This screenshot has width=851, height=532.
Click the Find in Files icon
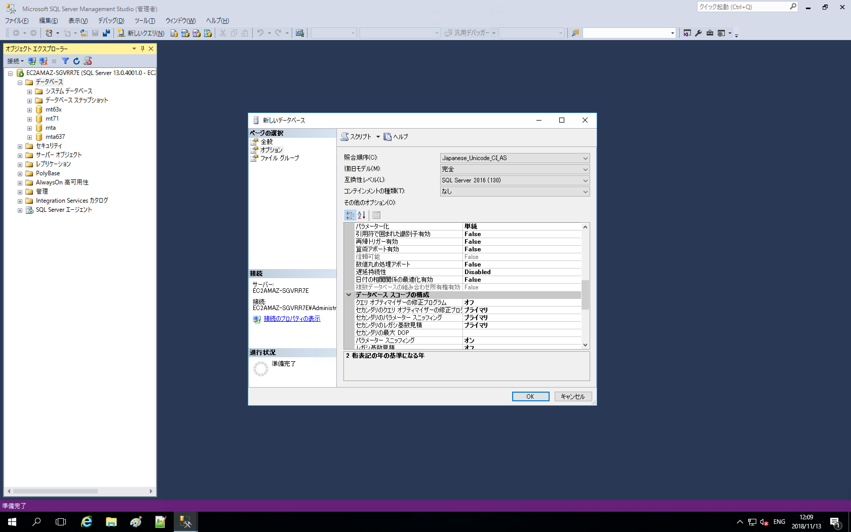tap(575, 33)
